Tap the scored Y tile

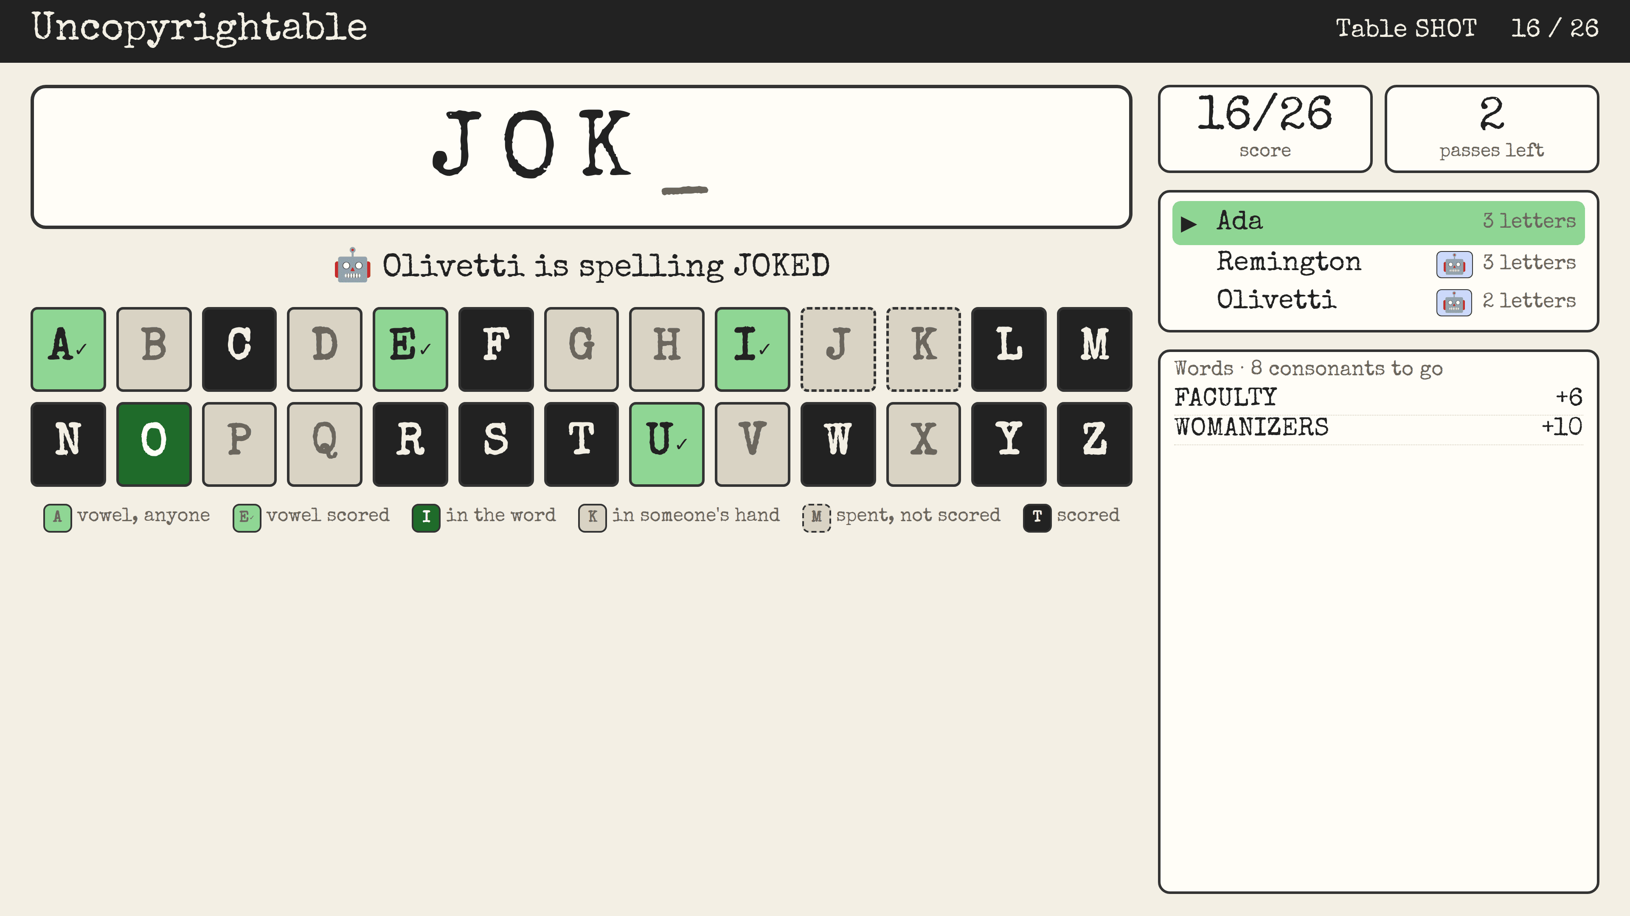(x=1009, y=444)
